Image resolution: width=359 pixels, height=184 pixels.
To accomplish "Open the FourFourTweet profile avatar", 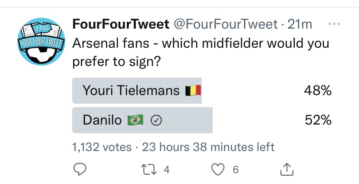I will pos(41,41).
